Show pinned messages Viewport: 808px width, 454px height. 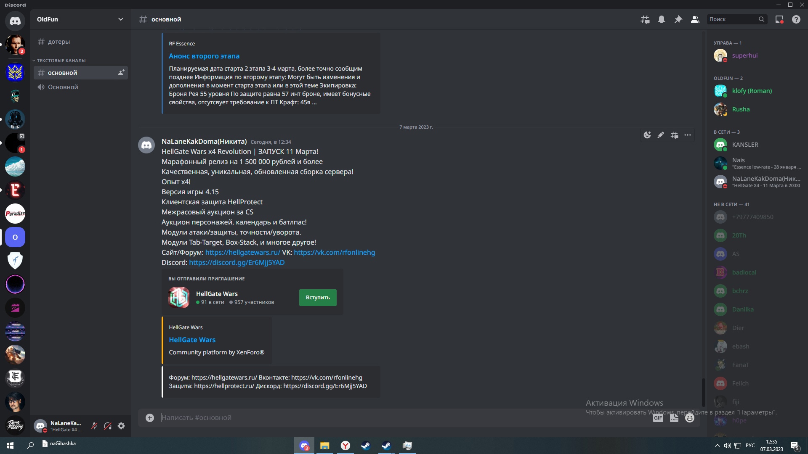pos(678,19)
